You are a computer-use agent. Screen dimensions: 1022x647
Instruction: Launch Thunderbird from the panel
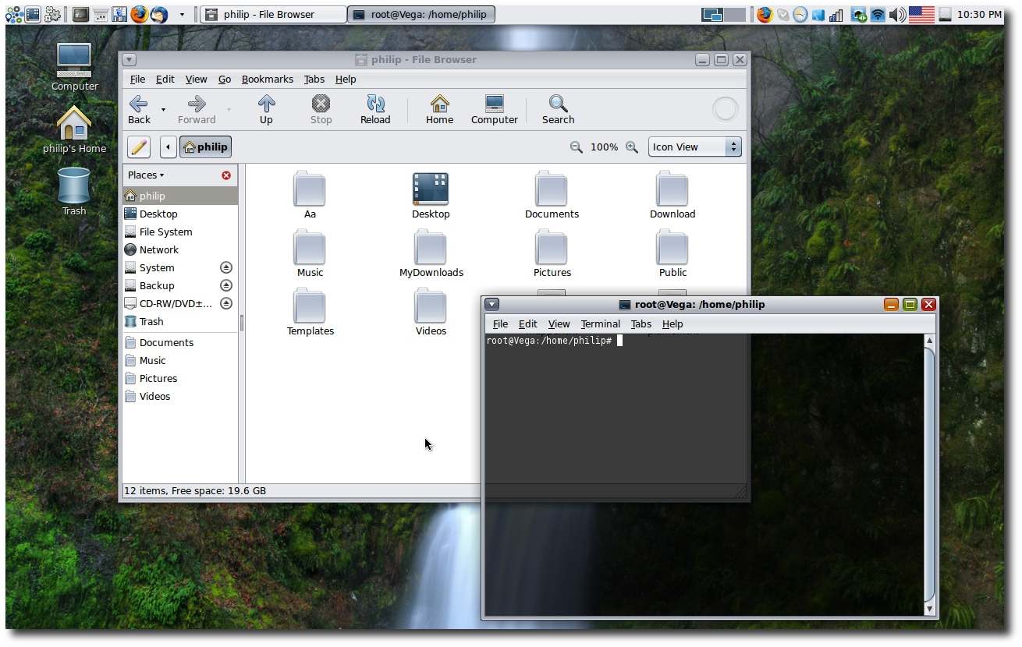coord(159,14)
